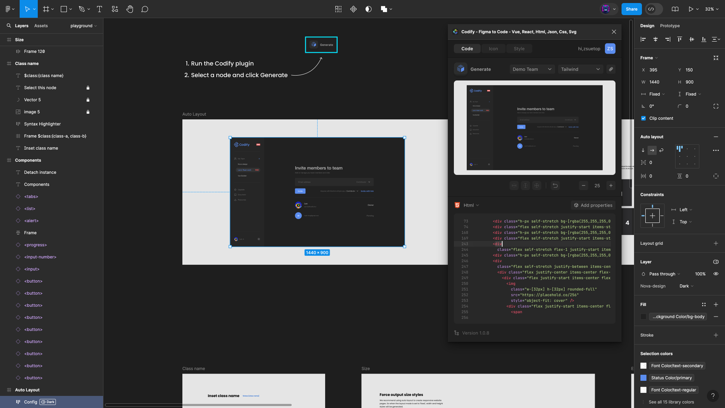Switch to plugin Icon tab

coord(493,49)
